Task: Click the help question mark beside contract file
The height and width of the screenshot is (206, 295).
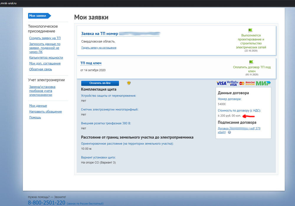Action: pos(229,132)
